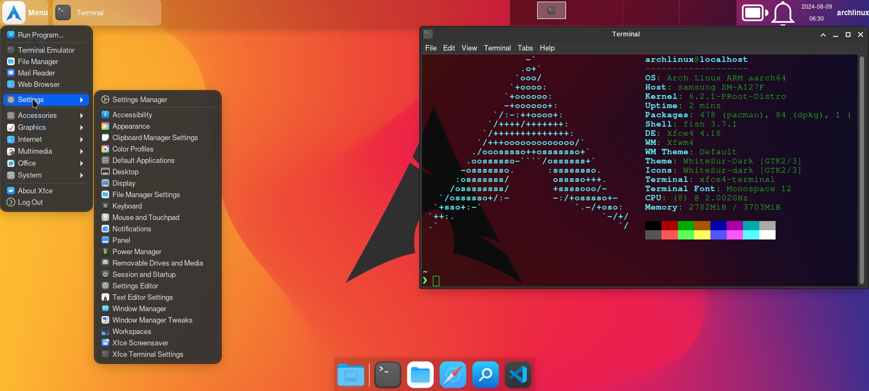
Task: Click the Notifications settings icon
Action: [105, 229]
